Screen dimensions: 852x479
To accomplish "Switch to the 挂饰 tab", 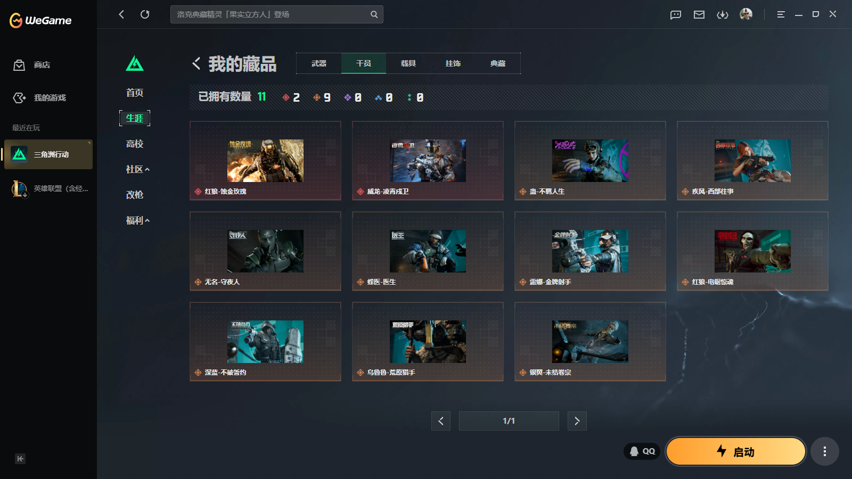I will tap(453, 63).
